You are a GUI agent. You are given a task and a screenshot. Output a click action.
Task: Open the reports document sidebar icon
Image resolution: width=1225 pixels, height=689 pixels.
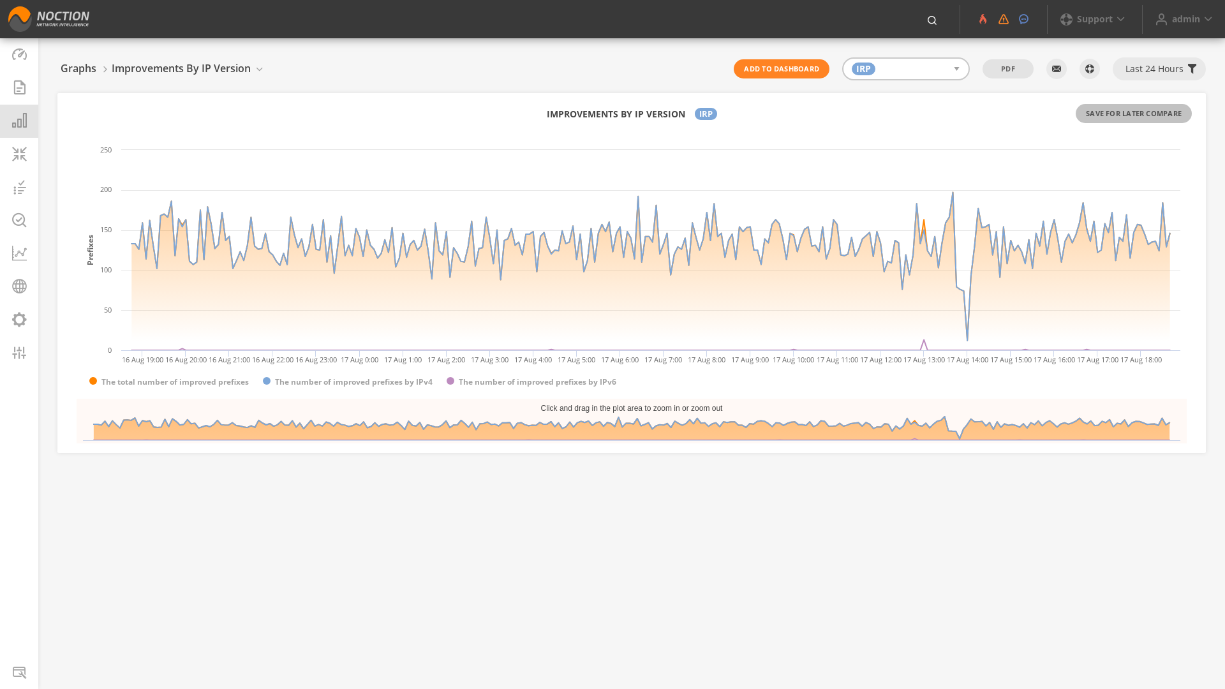point(19,87)
